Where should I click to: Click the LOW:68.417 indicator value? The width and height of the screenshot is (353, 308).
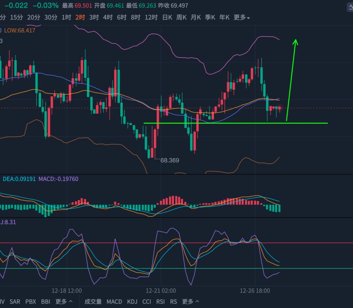point(20,30)
